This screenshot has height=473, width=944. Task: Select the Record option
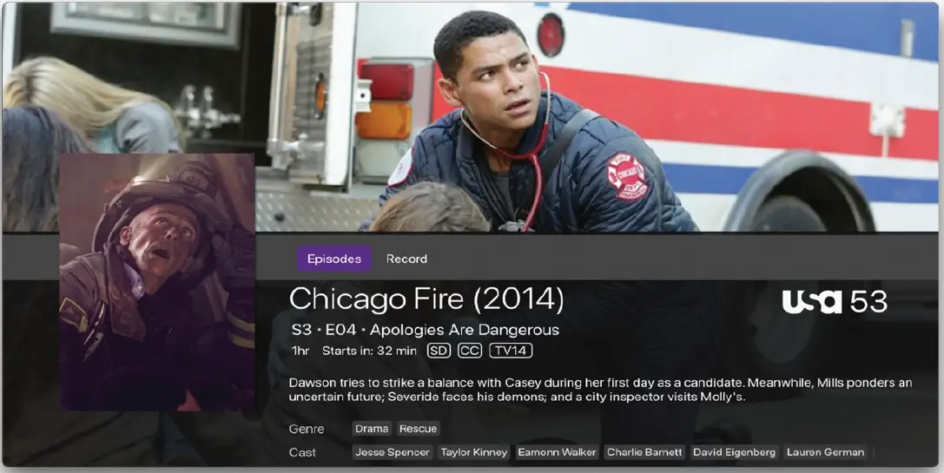click(x=406, y=259)
